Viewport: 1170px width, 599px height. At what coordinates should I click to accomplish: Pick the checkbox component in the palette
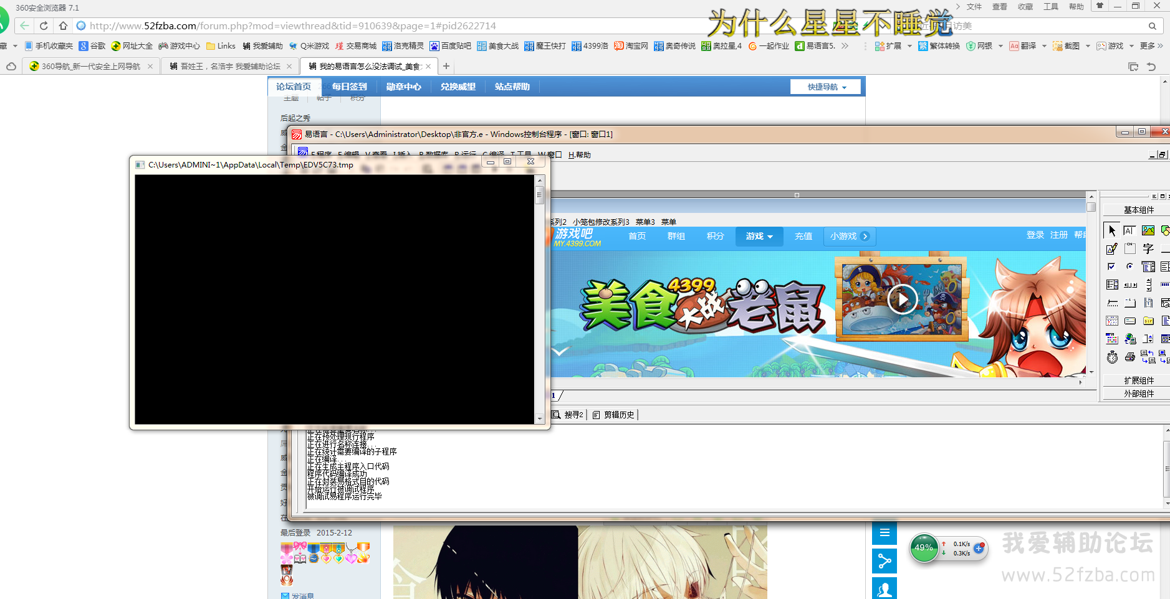1112,266
